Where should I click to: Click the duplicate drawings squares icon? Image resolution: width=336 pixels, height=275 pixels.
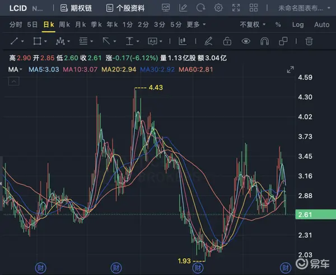coord(283,41)
